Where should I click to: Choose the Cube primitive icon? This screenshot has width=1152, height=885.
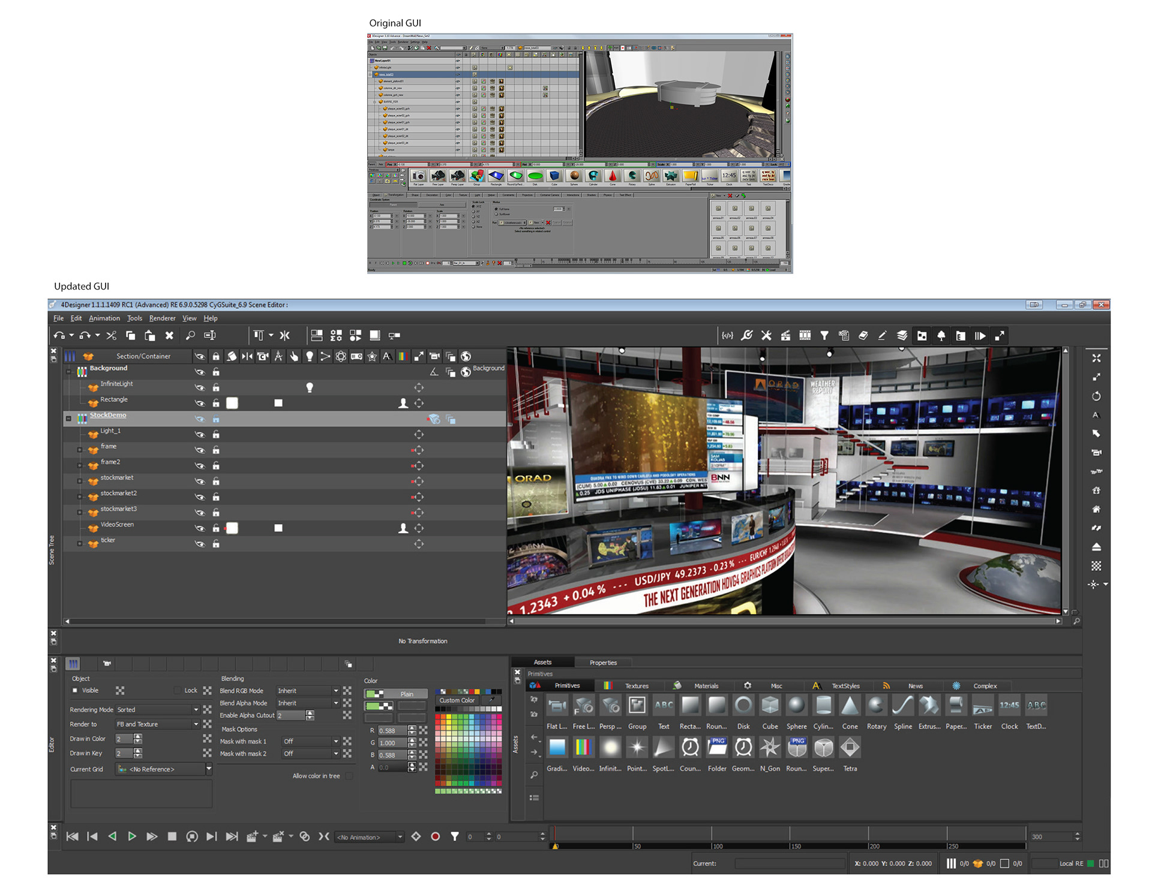[x=770, y=706]
